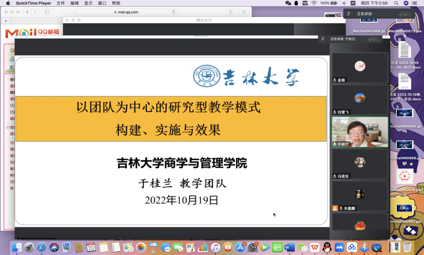Open Safari from the Dock
424x255 pixels.
point(41,248)
